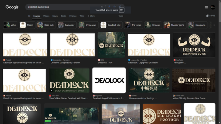Open Deadlock logo and background Reddit link, first row

pos(23,63)
